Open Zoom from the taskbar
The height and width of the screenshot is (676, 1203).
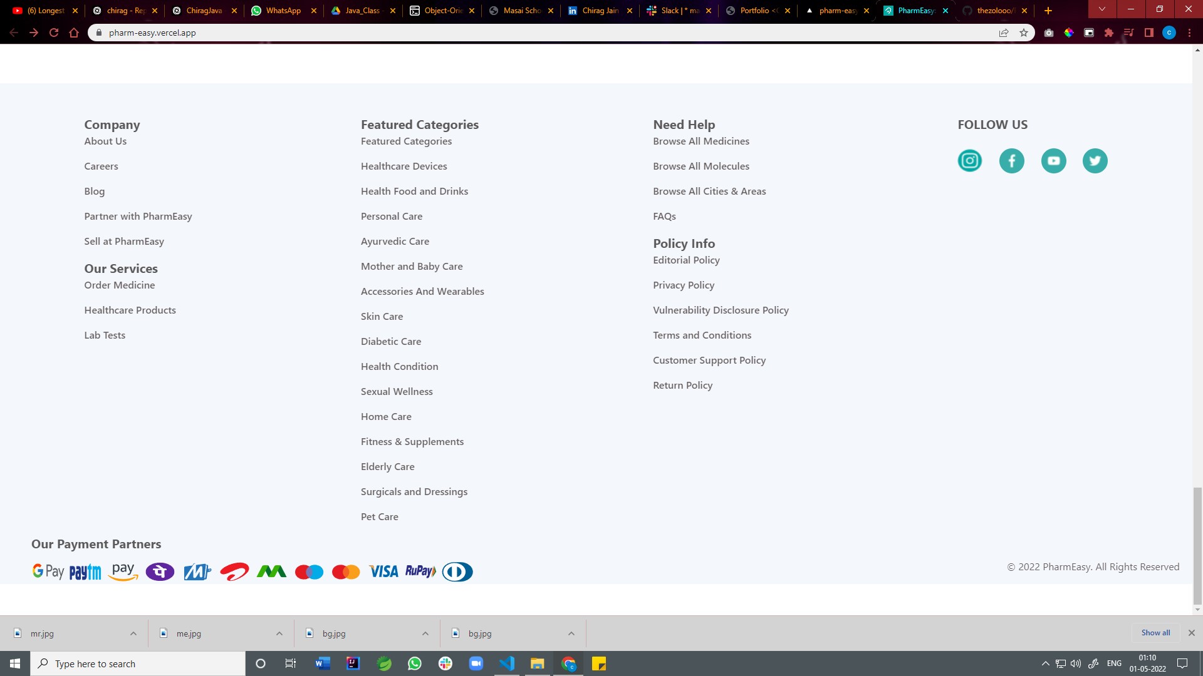pos(476,663)
